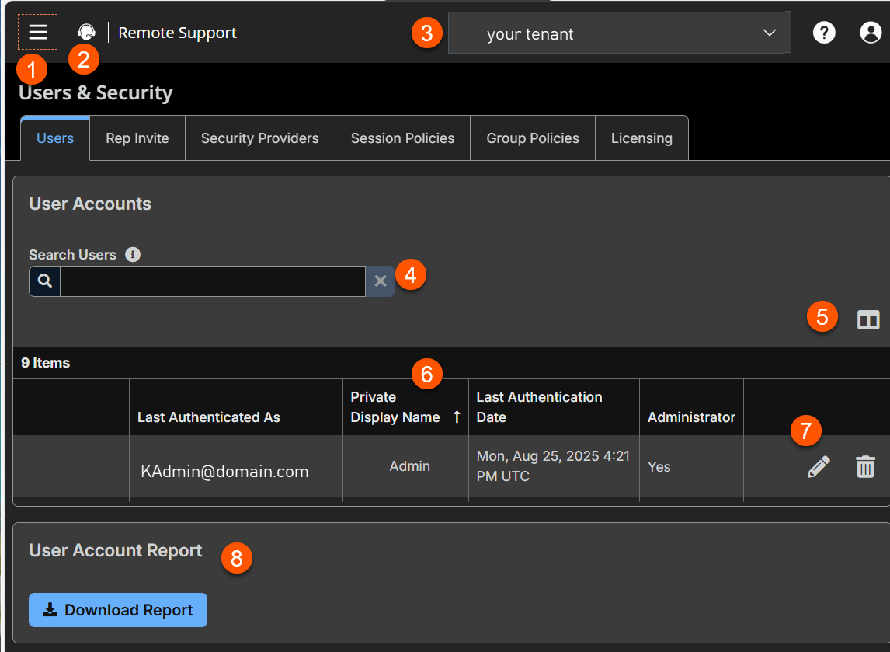Click the User Accounts heading
The image size is (890, 652).
[90, 204]
